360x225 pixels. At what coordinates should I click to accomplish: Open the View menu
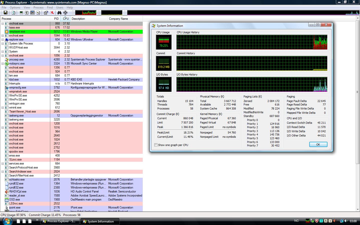[x=27, y=7]
